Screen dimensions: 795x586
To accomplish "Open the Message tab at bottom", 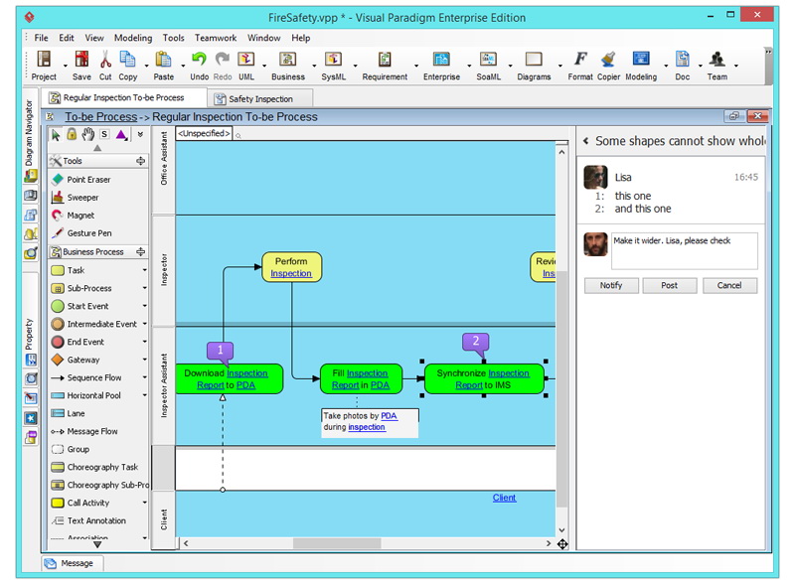I will pyautogui.click(x=72, y=563).
